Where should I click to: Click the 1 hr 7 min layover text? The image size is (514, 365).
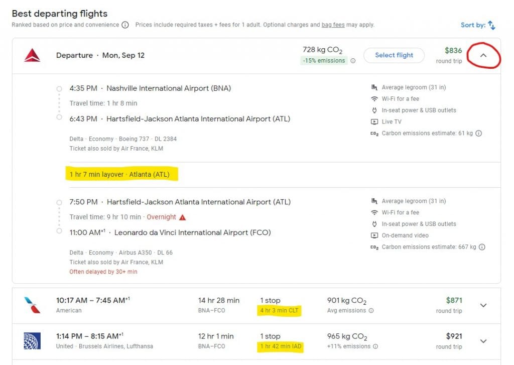coord(119,175)
